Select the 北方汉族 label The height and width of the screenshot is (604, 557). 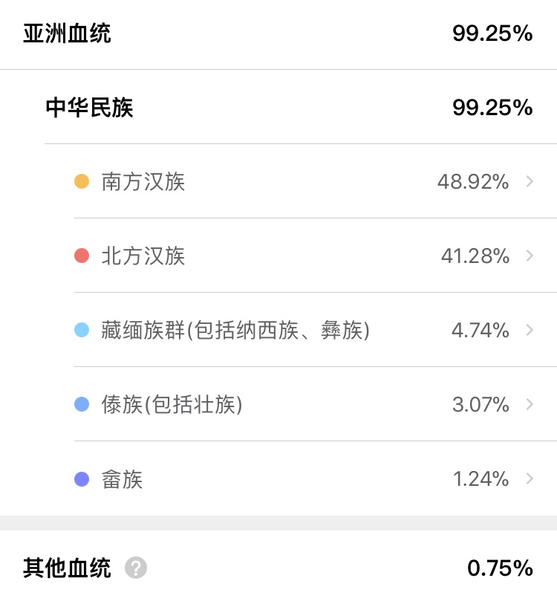(x=143, y=256)
